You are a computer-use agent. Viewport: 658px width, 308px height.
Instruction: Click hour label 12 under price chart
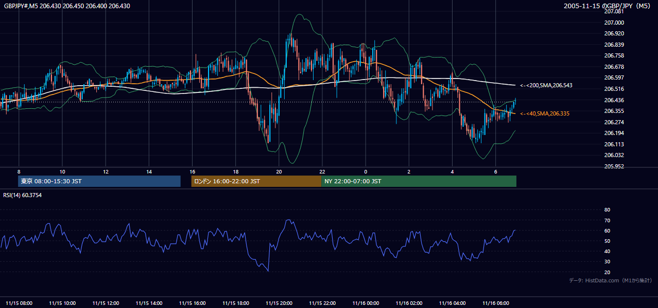[x=106, y=171]
